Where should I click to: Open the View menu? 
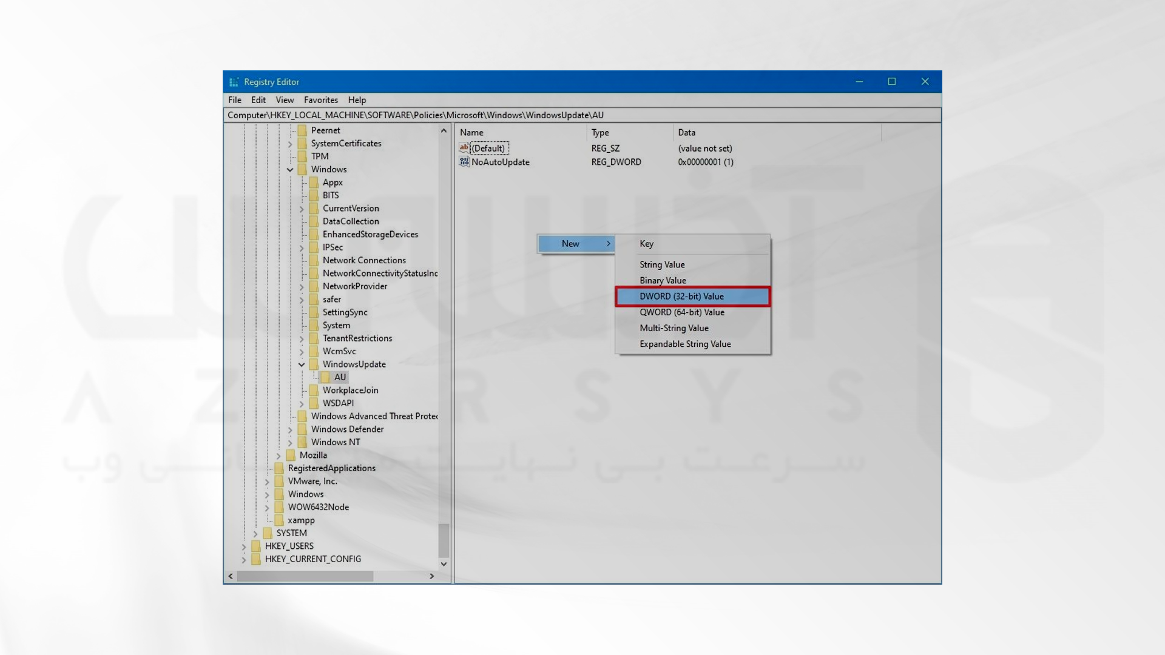tap(285, 100)
